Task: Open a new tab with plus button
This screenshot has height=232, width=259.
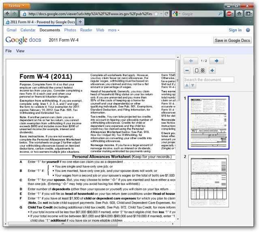Action: 80,22
